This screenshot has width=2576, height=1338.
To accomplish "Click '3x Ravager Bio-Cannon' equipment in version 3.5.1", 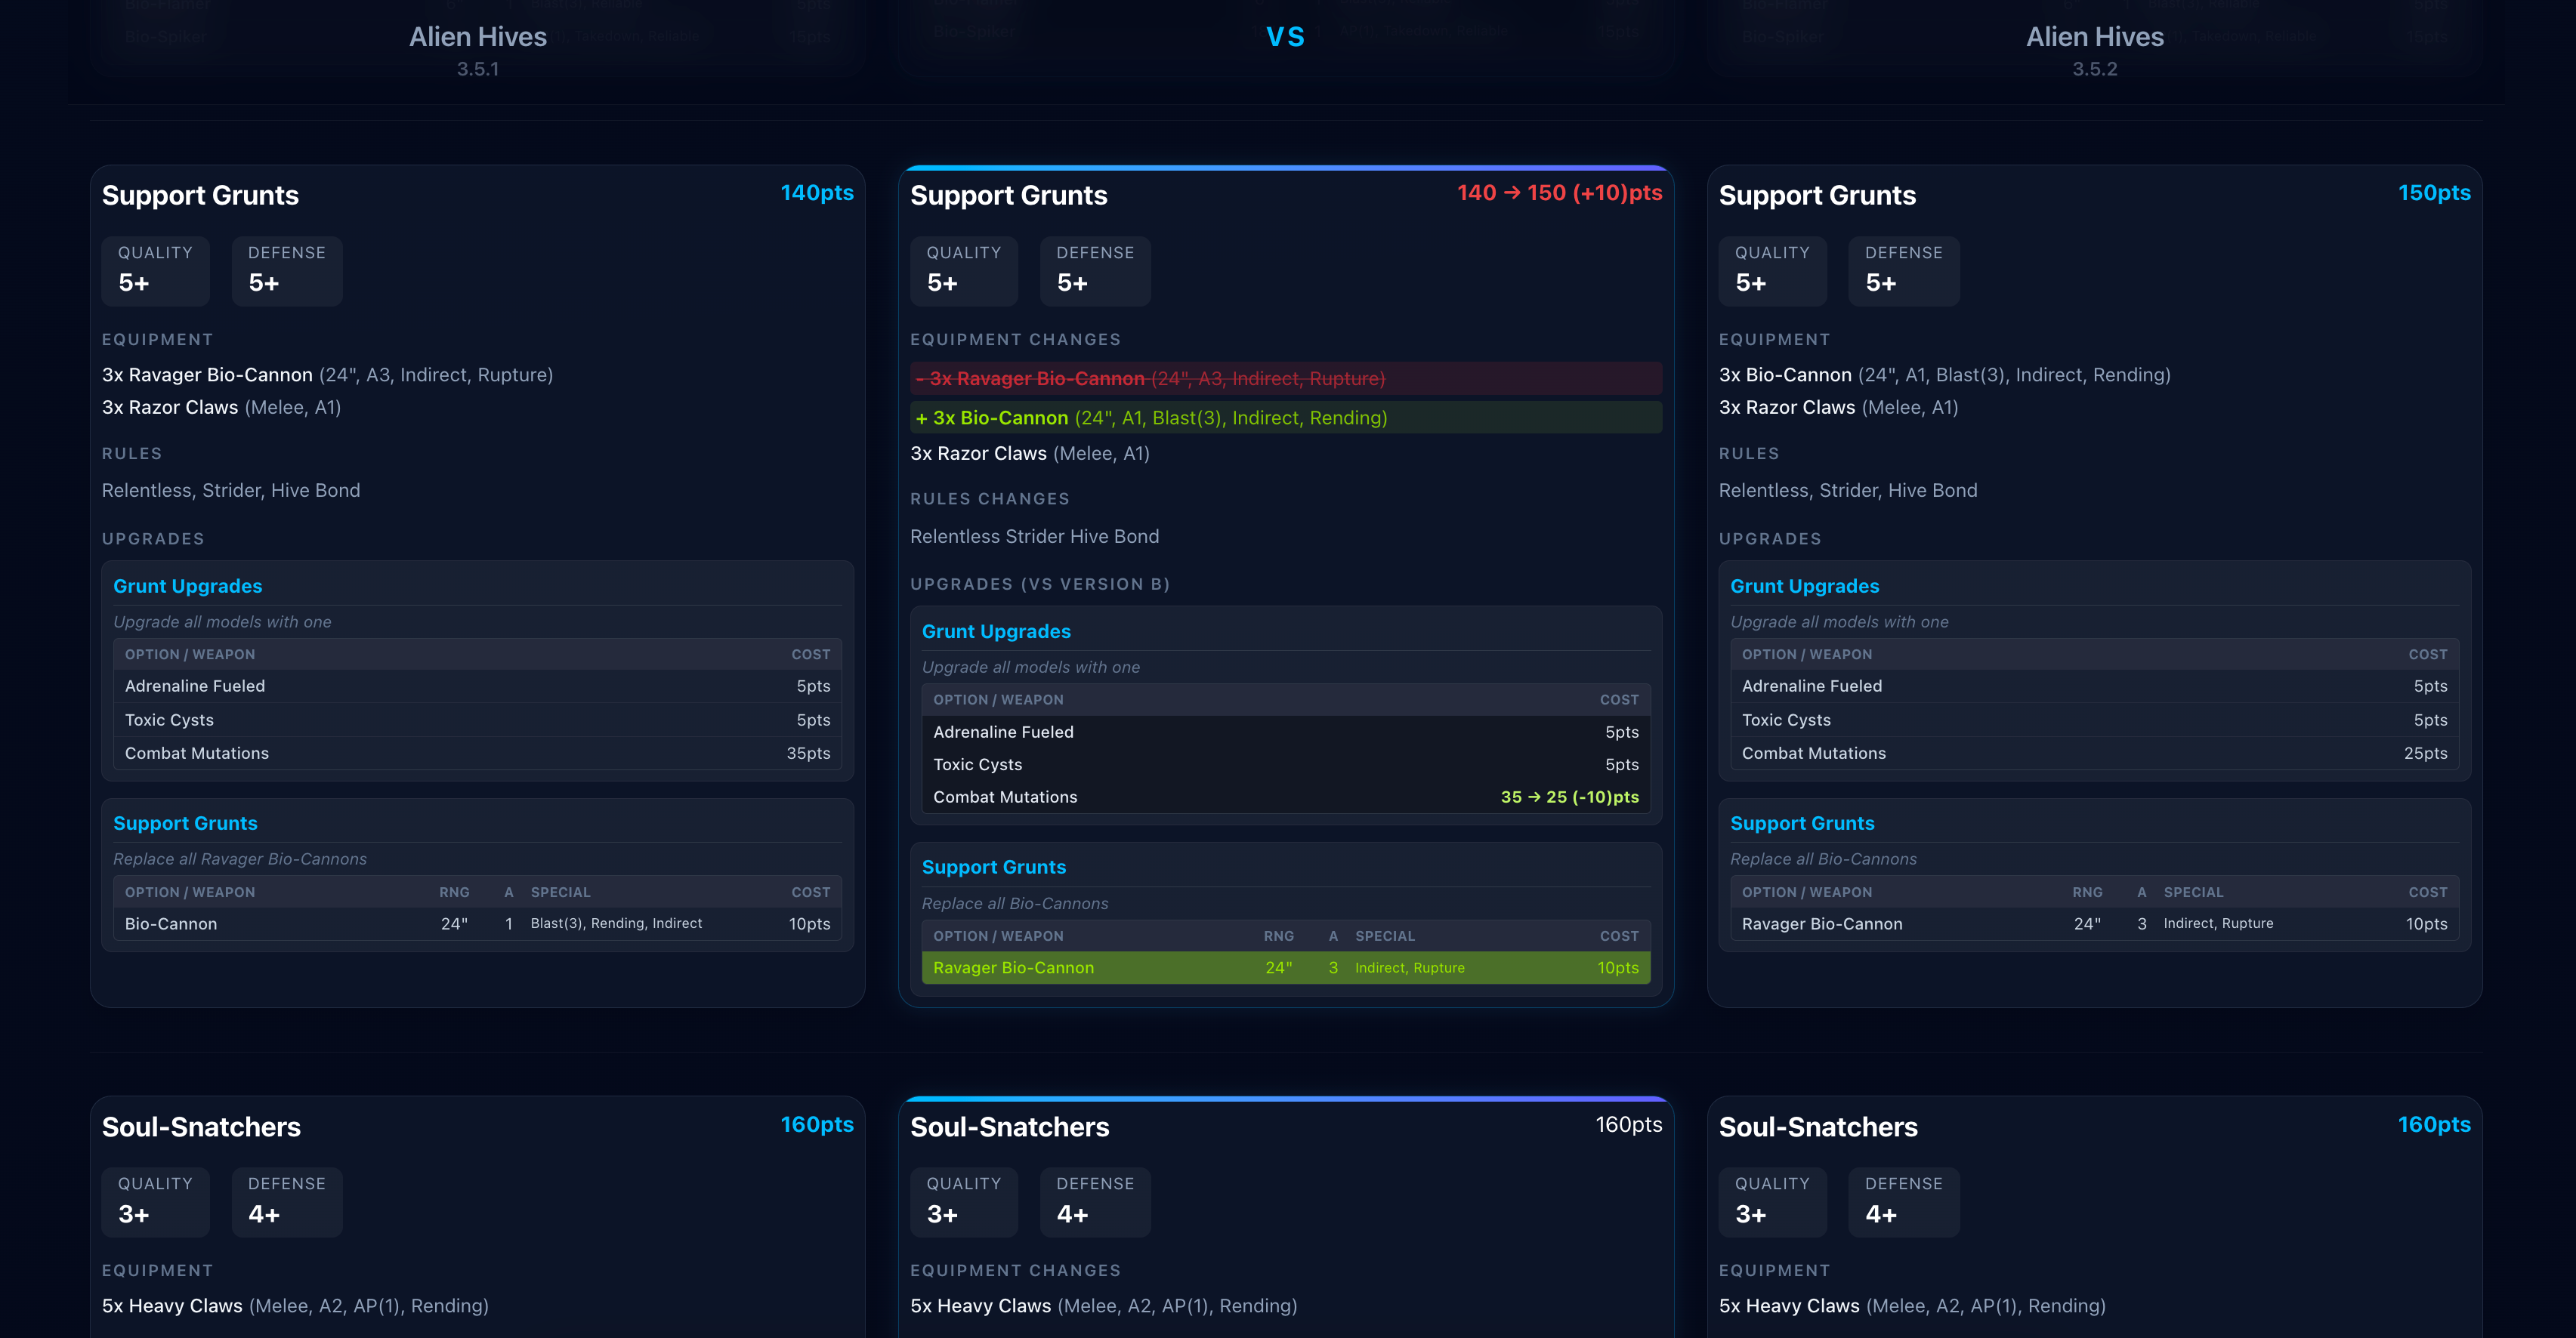I will pyautogui.click(x=327, y=375).
